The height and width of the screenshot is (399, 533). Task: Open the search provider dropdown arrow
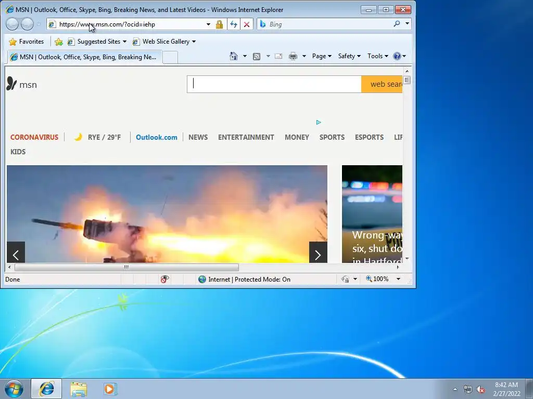407,24
